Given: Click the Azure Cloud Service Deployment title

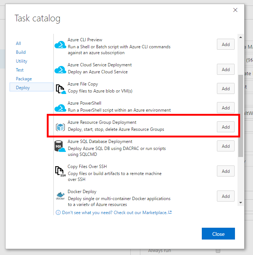Looking at the screenshot, I should tap(99, 65).
